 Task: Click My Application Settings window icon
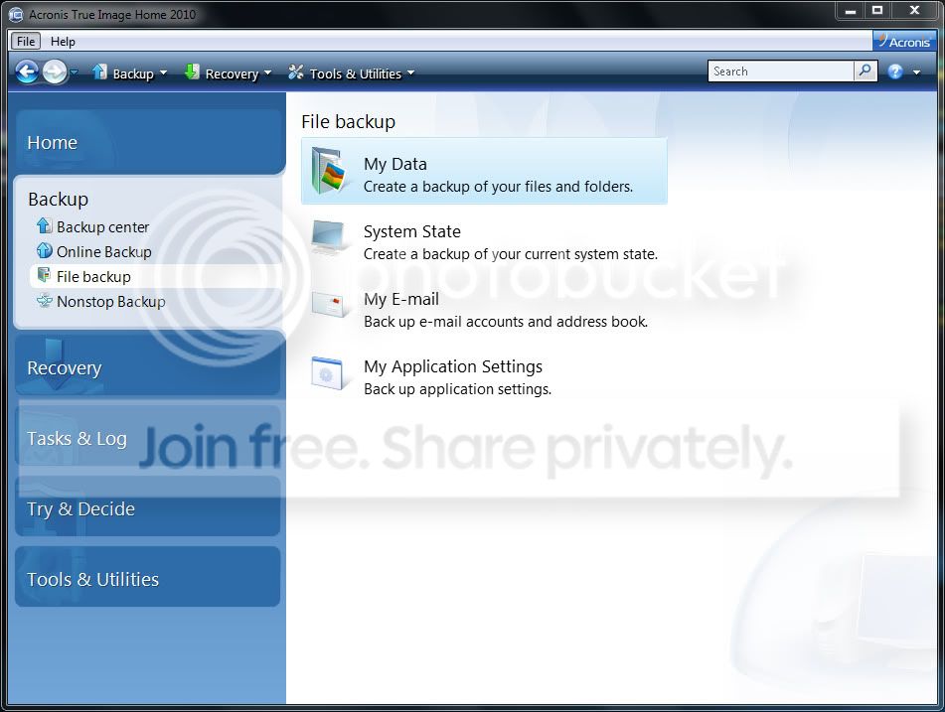[x=327, y=372]
